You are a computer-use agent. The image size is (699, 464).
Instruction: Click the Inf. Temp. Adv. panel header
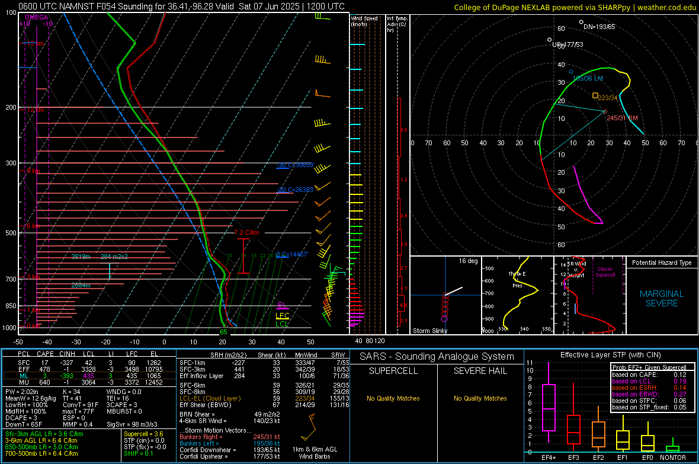coord(397,24)
